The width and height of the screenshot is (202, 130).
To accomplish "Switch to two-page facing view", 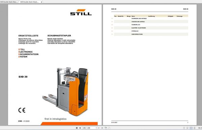I will point(191,128).
